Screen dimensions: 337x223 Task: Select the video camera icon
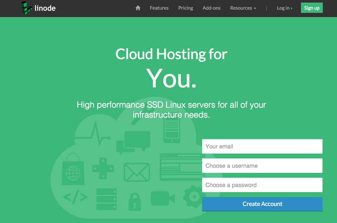coord(163,199)
